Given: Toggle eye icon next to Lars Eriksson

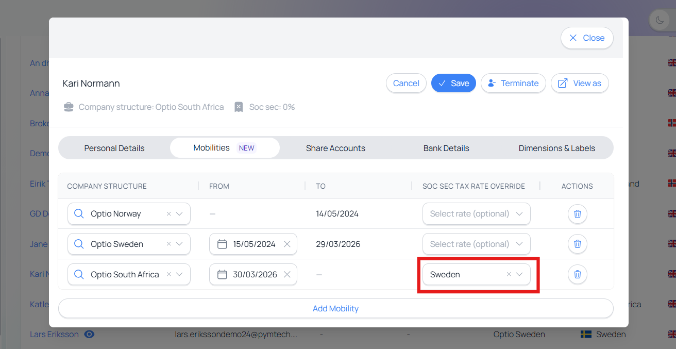Looking at the screenshot, I should 89,334.
